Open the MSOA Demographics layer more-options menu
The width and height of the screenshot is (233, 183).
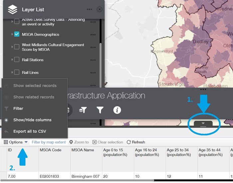(93, 35)
